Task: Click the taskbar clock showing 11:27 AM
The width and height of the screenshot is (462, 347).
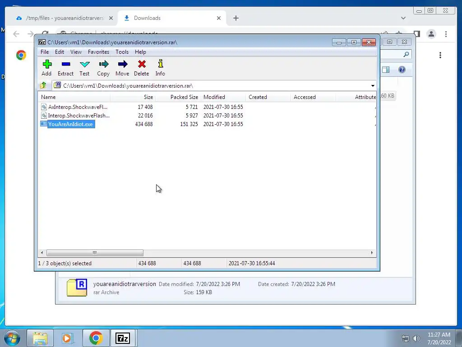Action: (439, 338)
